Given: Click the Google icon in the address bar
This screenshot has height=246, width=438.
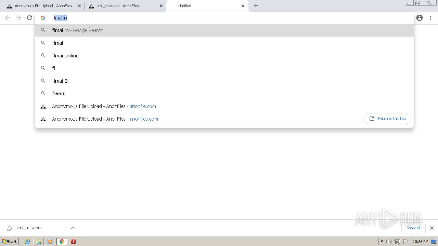Looking at the screenshot, I should (x=43, y=18).
